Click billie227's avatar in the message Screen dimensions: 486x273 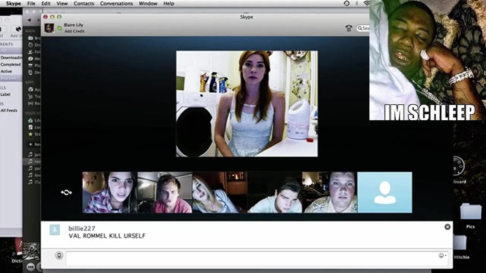click(55, 230)
